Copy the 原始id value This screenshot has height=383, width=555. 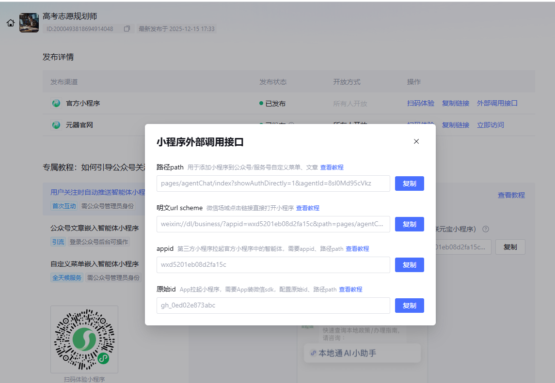tap(410, 306)
